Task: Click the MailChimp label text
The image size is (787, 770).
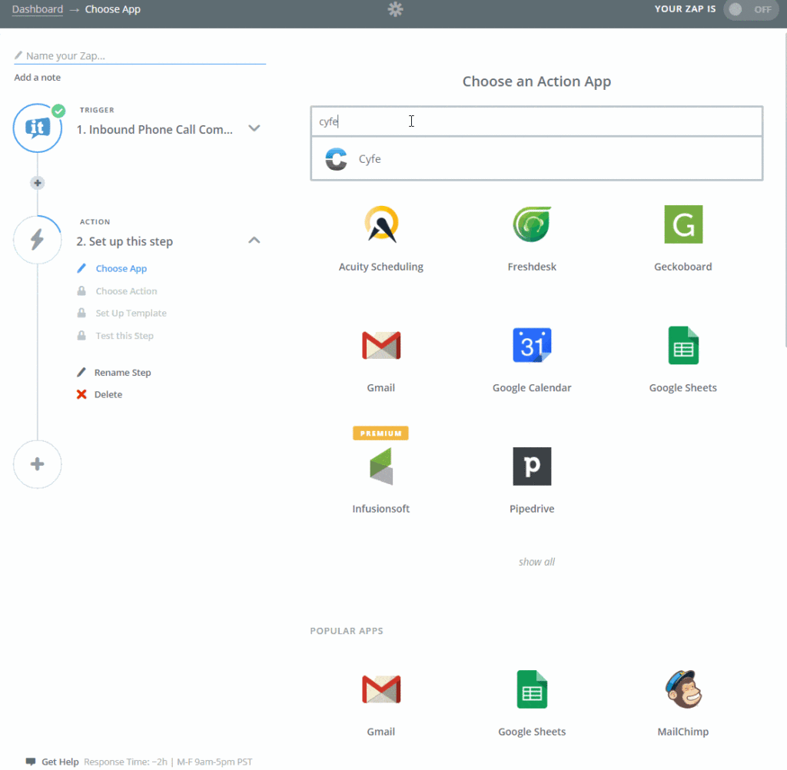Action: [682, 732]
